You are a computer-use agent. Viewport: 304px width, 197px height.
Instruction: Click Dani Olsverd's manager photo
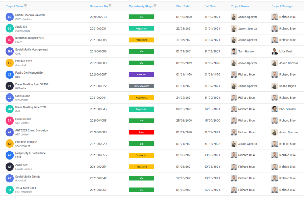pos(274,109)
